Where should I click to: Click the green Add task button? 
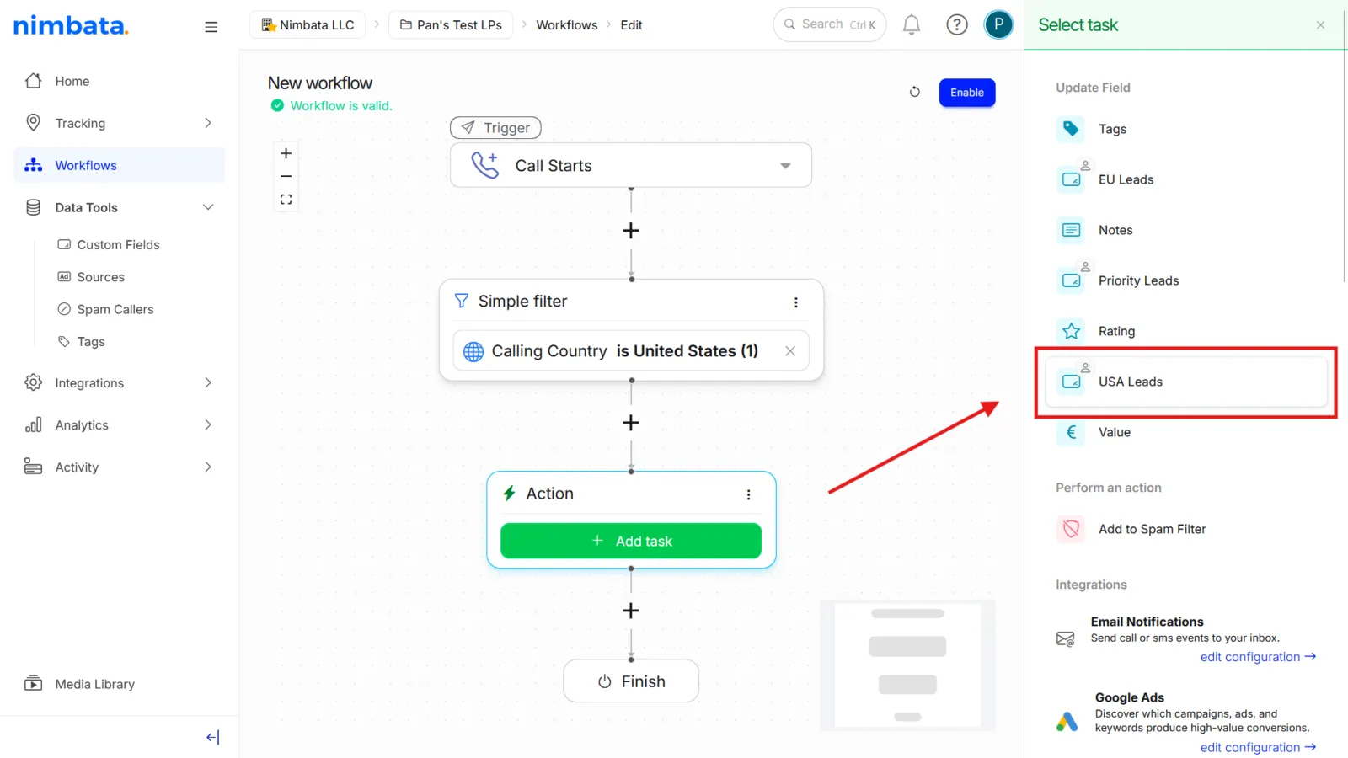coord(631,541)
